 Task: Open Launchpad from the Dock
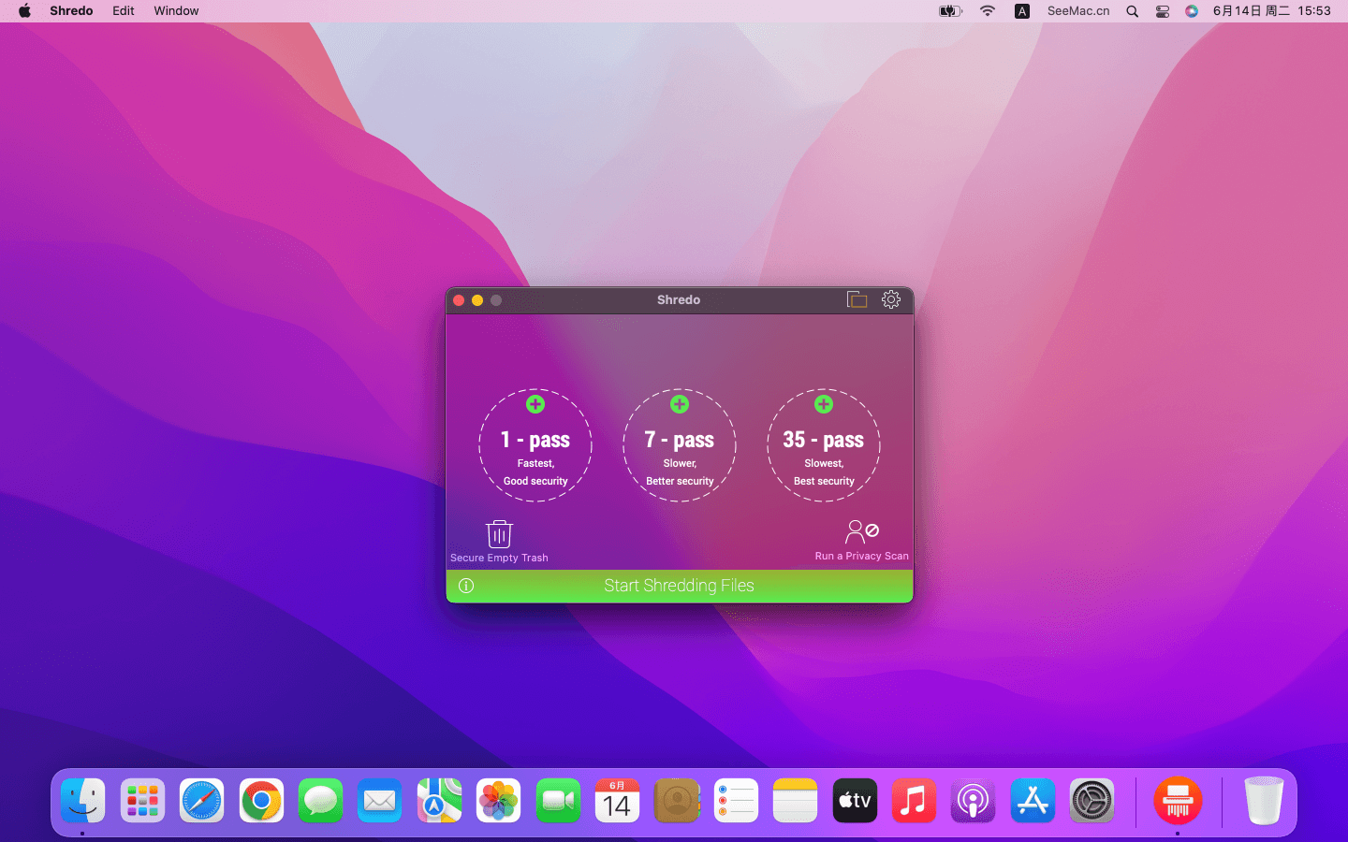(142, 801)
